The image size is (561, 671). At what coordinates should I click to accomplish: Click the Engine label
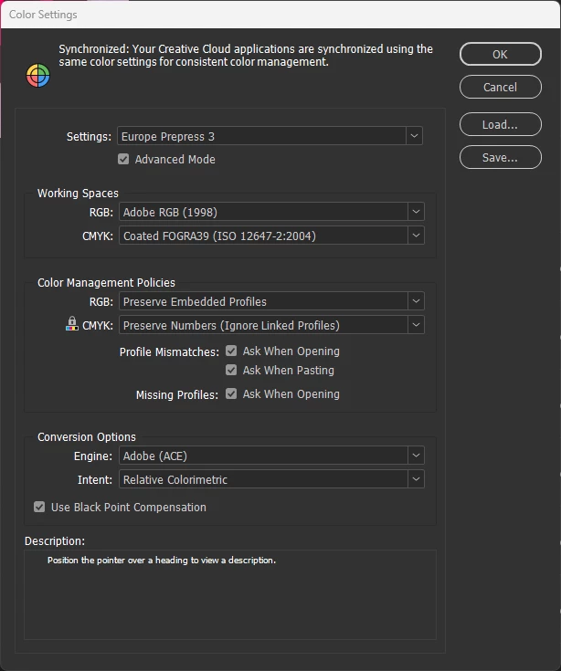coord(93,456)
